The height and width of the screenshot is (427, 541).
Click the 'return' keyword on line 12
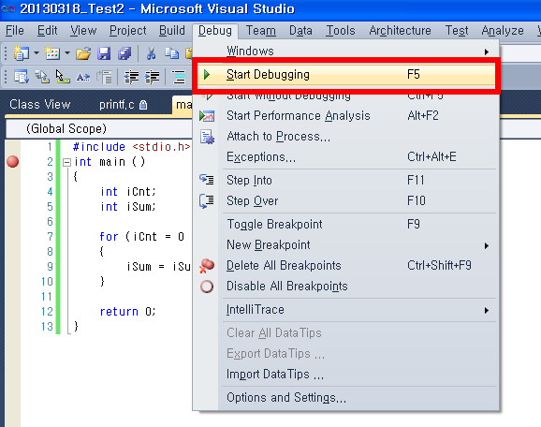coord(119,312)
